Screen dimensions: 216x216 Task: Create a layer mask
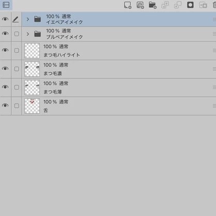(190, 5)
